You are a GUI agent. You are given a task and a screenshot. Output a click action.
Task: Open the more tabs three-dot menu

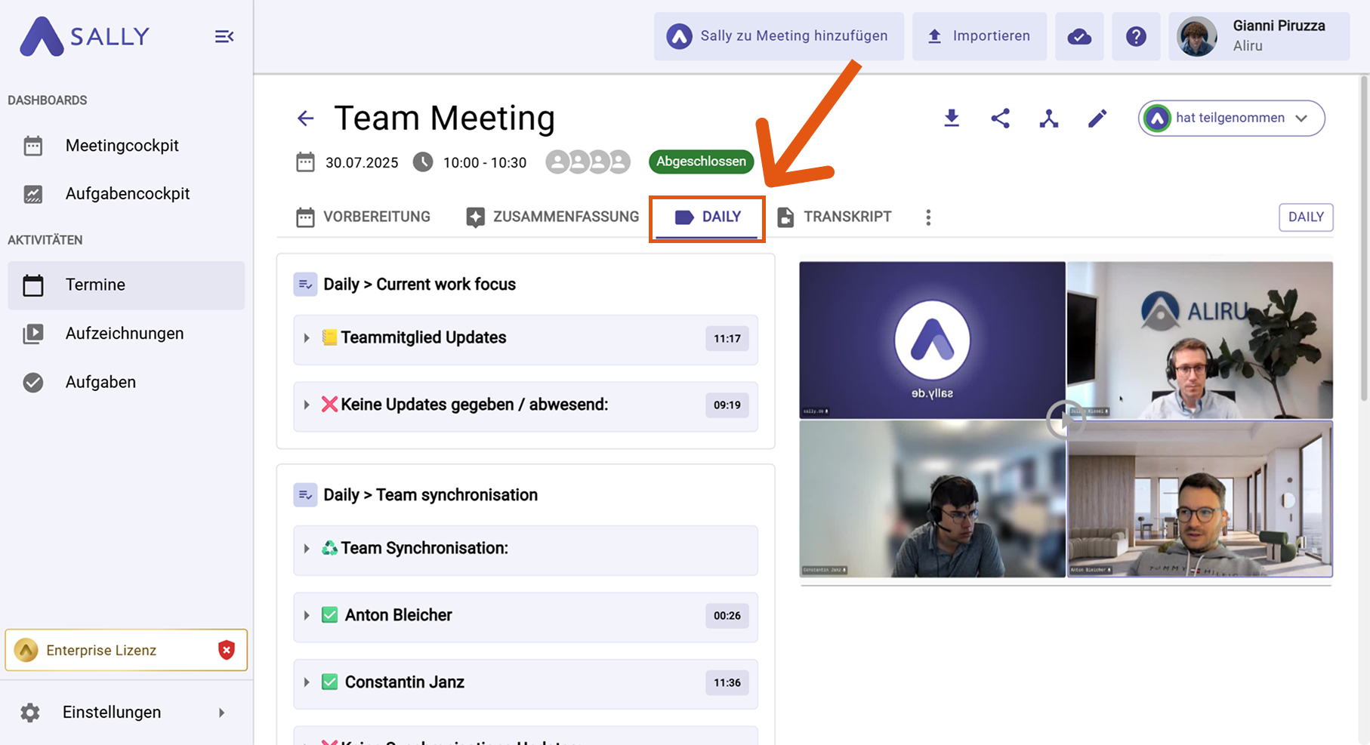pyautogui.click(x=928, y=217)
